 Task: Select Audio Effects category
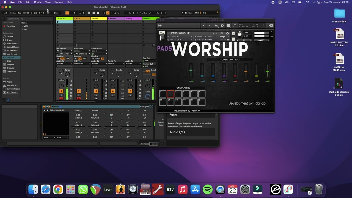[12, 47]
